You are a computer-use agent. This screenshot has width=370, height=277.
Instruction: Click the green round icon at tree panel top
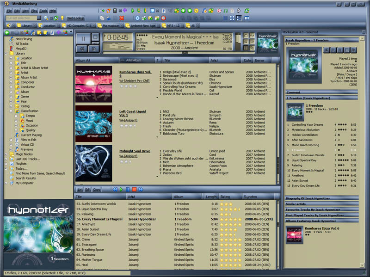click(7, 32)
